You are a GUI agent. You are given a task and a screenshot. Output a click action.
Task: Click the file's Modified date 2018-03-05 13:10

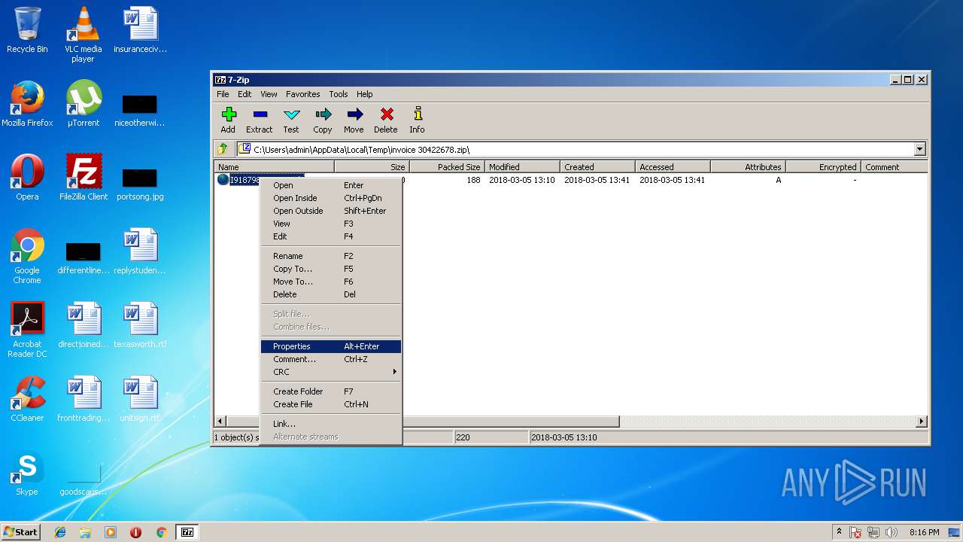coord(521,180)
